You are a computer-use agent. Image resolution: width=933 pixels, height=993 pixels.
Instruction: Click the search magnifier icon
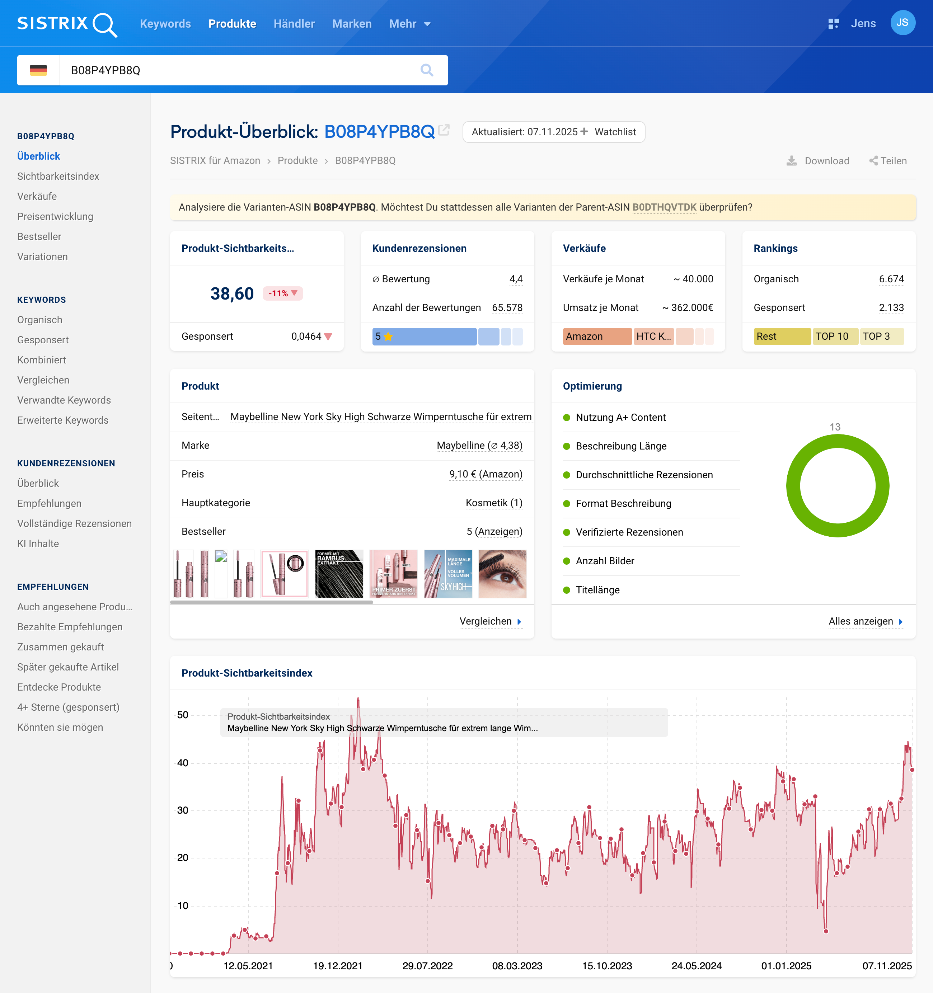coord(426,70)
